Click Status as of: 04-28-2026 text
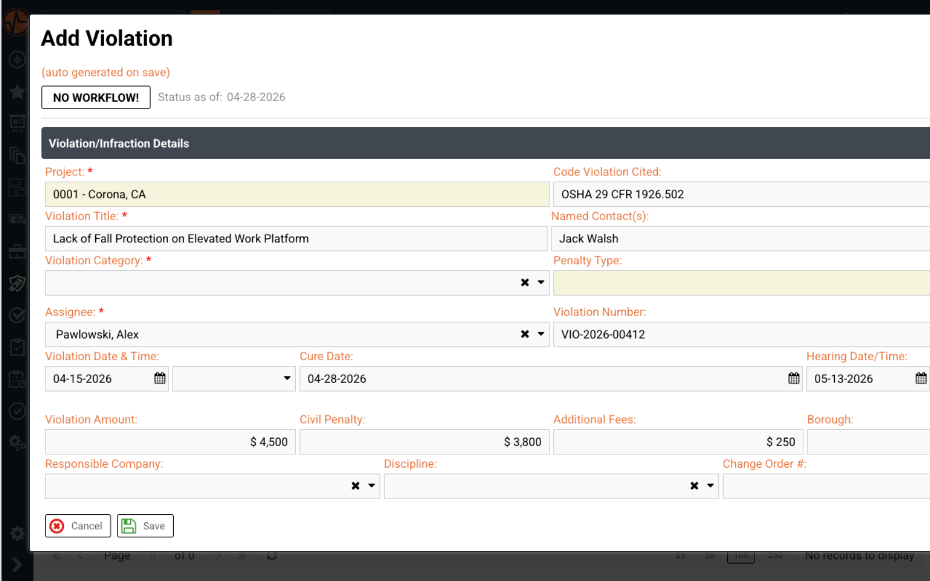Screen dimensions: 930x581 coord(221,97)
